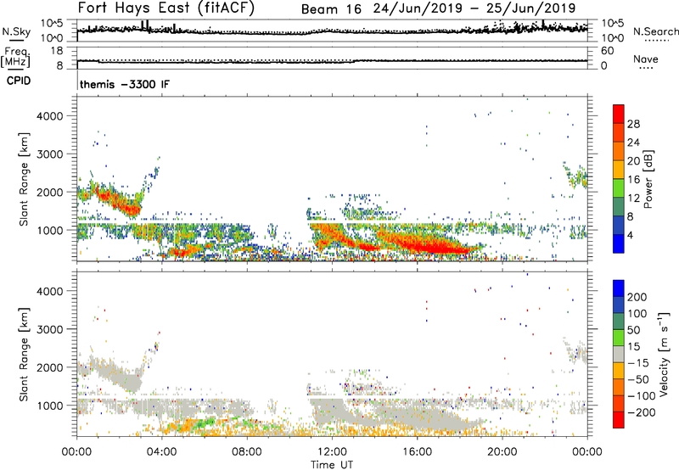Click the 'Slant Range [km]' label of power panel
The height and width of the screenshot is (470, 679).
pyautogui.click(x=24, y=179)
